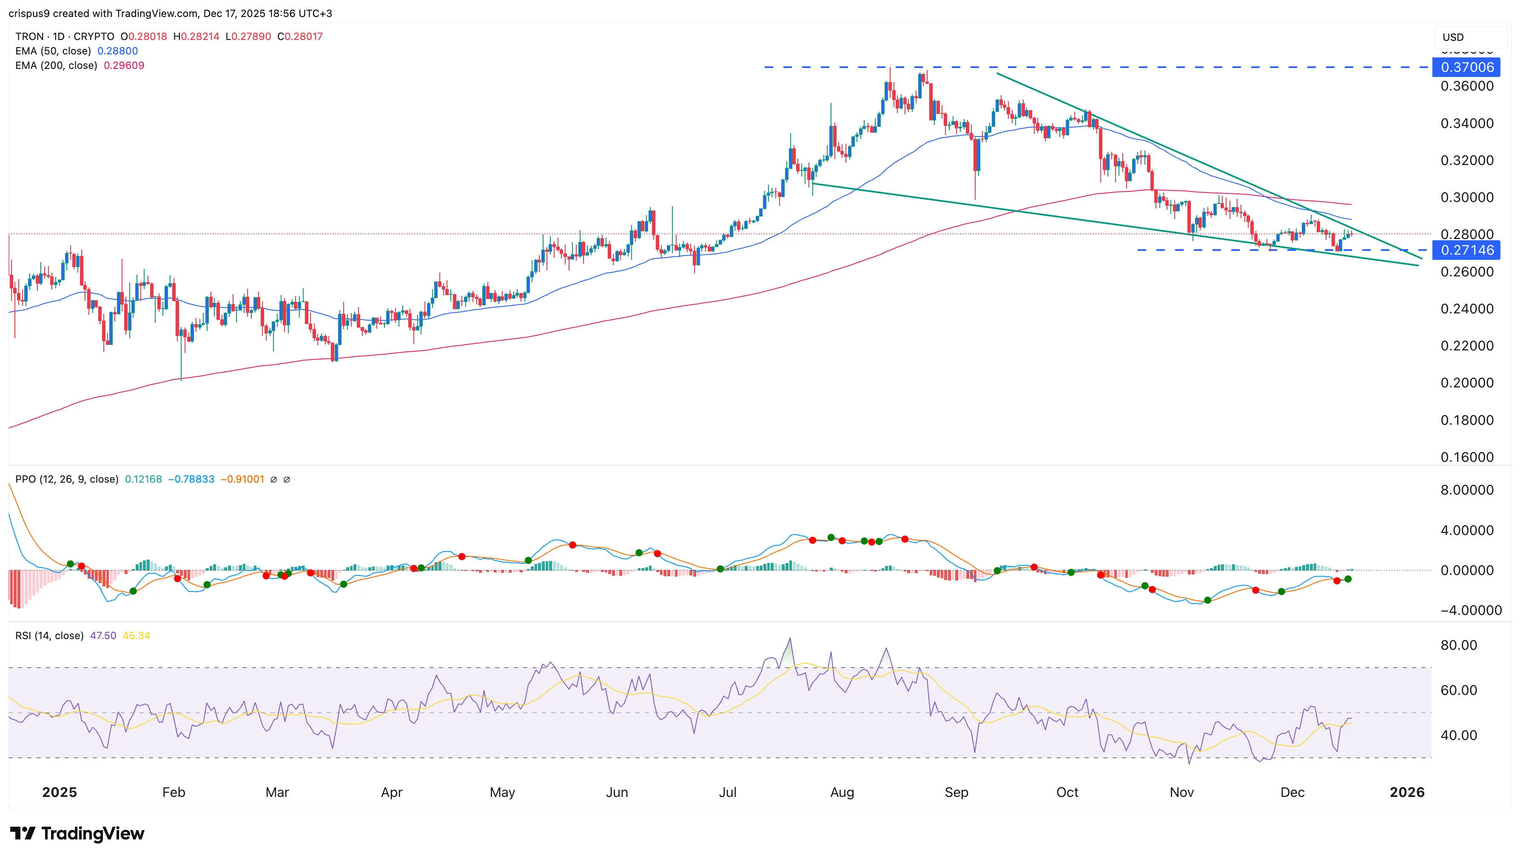This screenshot has width=1520, height=859.
Task: Click the yellow RSI moving-average value 45.34
Action: coord(137,635)
